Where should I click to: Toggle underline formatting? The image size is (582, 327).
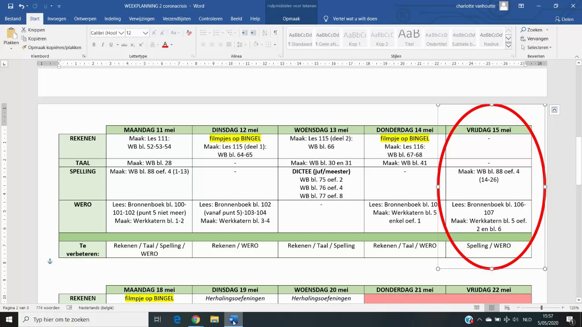click(x=110, y=45)
